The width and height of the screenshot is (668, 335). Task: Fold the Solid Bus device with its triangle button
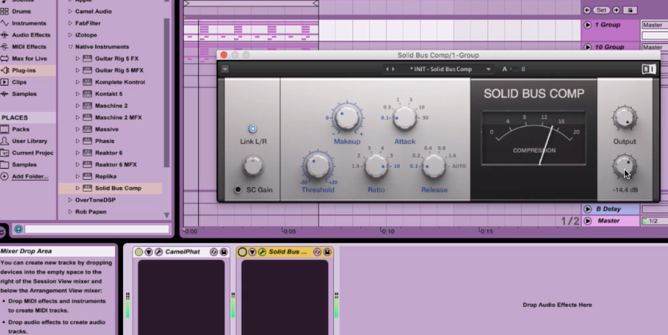[252, 252]
